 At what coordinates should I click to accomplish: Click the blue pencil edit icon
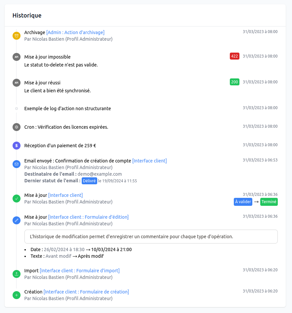click(17, 220)
